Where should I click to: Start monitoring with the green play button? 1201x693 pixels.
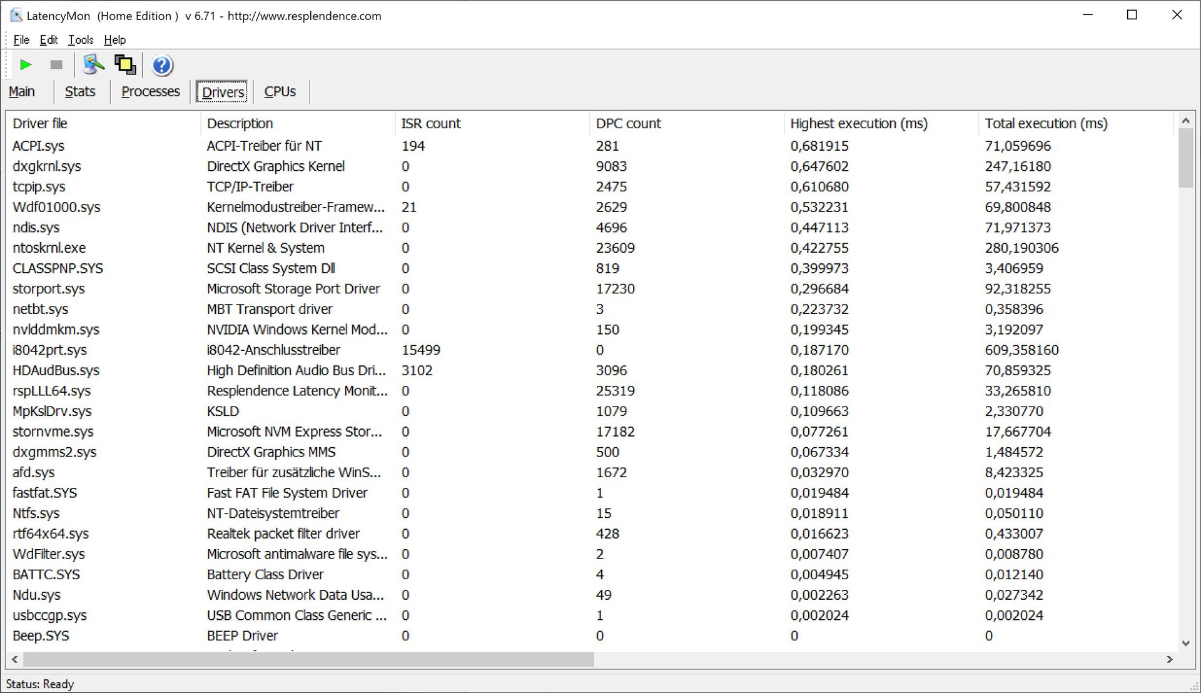pyautogui.click(x=26, y=64)
